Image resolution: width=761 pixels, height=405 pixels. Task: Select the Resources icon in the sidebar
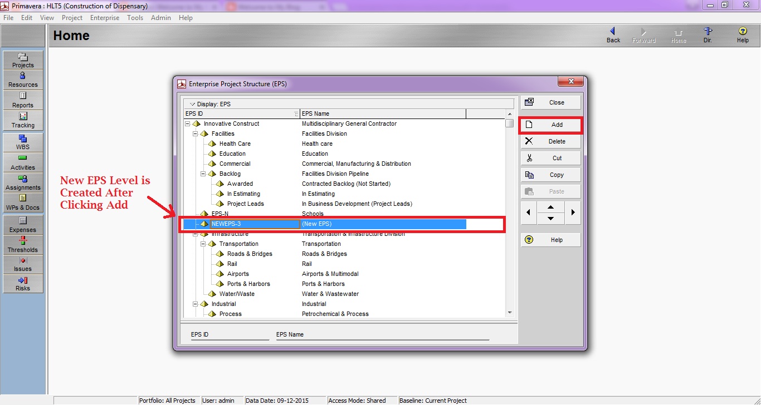pyautogui.click(x=23, y=78)
